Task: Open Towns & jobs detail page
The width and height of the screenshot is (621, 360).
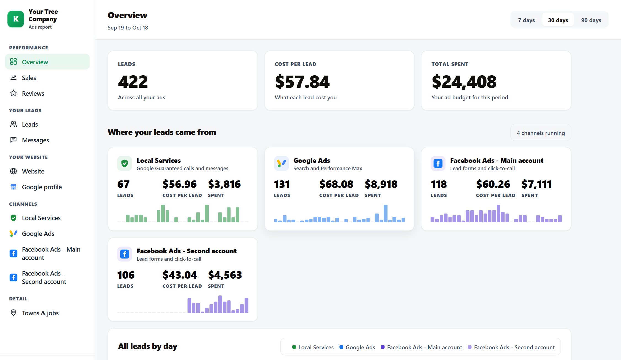Action: click(x=47, y=313)
